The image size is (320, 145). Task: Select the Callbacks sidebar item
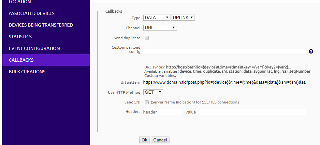click(21, 60)
